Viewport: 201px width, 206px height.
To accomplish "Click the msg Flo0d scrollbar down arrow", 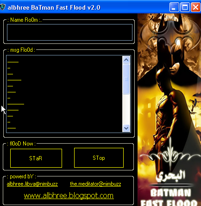I will click(126, 128).
